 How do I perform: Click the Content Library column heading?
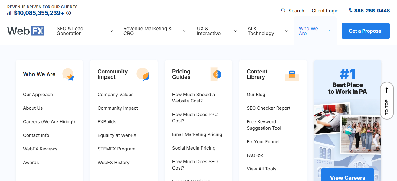[257, 74]
